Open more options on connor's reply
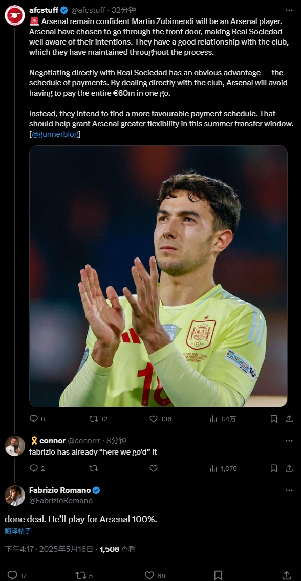Image resolution: width=301 pixels, height=581 pixels. pos(289,441)
